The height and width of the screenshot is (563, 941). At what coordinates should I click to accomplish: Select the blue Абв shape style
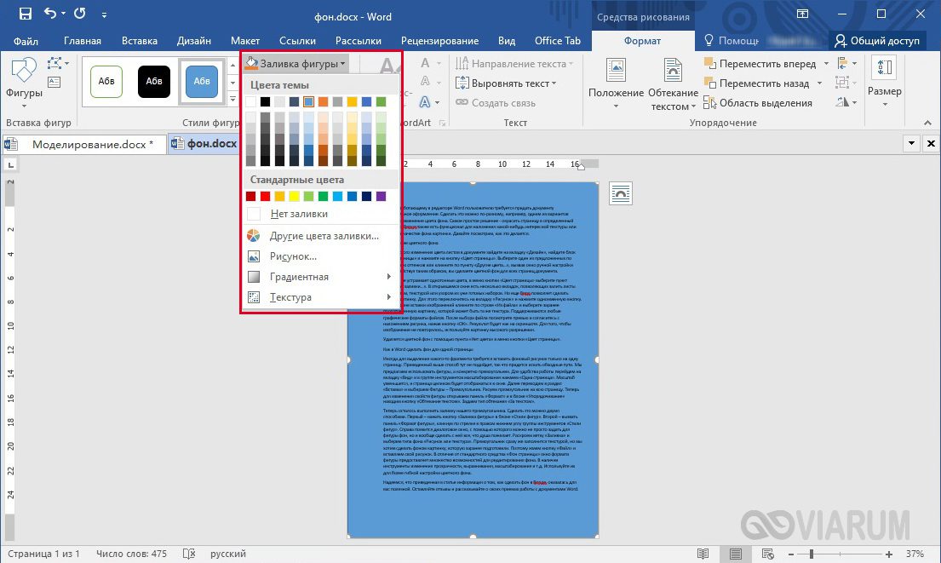pos(202,81)
